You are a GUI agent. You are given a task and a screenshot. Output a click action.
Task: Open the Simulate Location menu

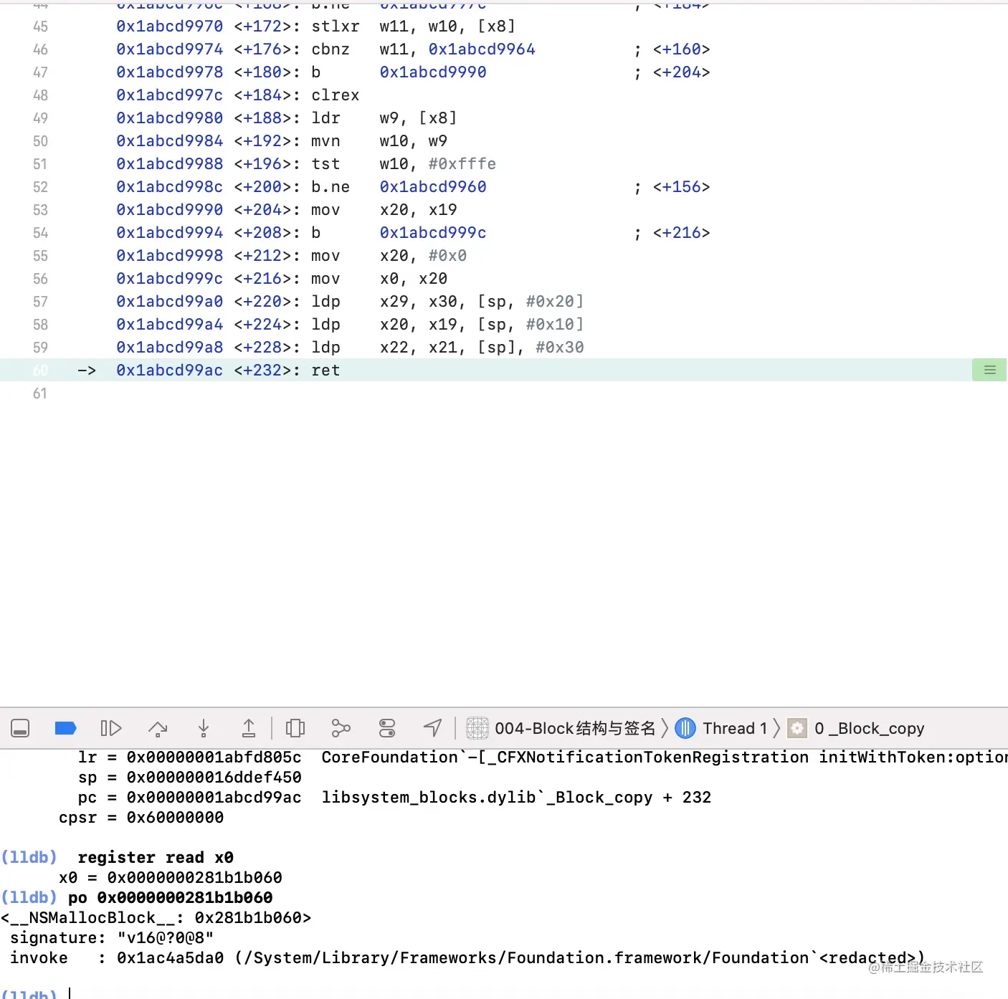(x=432, y=728)
